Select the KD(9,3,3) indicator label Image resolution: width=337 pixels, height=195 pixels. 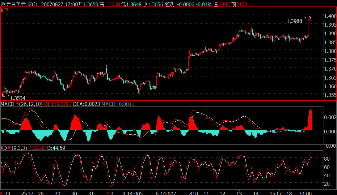point(14,148)
